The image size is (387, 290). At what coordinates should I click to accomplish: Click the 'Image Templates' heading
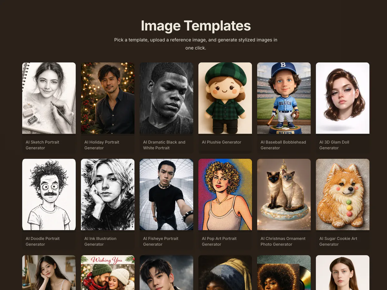coord(196,26)
